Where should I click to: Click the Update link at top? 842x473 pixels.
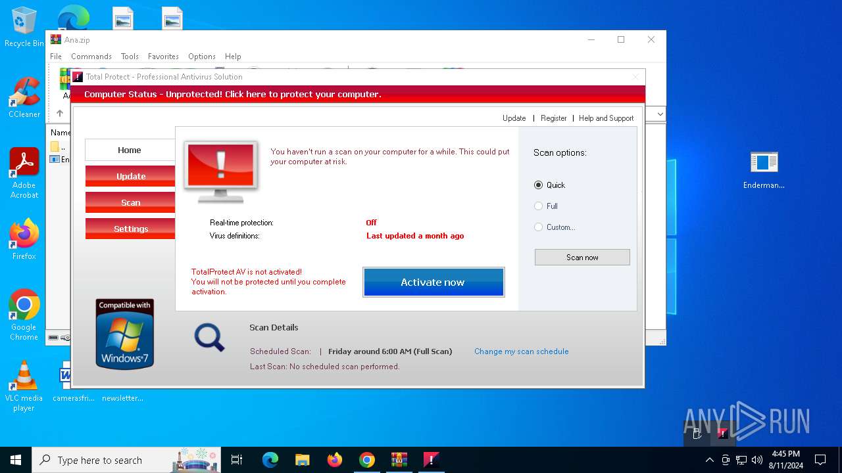(x=514, y=118)
